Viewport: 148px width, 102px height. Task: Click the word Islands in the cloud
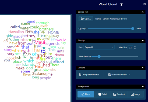29,65
